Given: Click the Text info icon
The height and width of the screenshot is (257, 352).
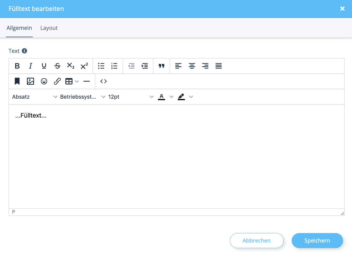Looking at the screenshot, I should click(x=25, y=51).
